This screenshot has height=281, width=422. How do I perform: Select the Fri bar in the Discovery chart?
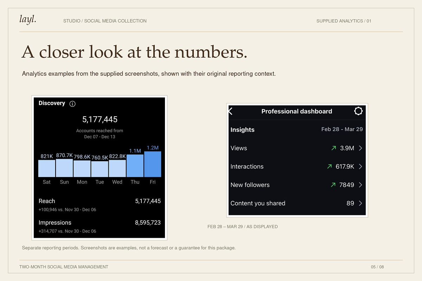point(153,164)
